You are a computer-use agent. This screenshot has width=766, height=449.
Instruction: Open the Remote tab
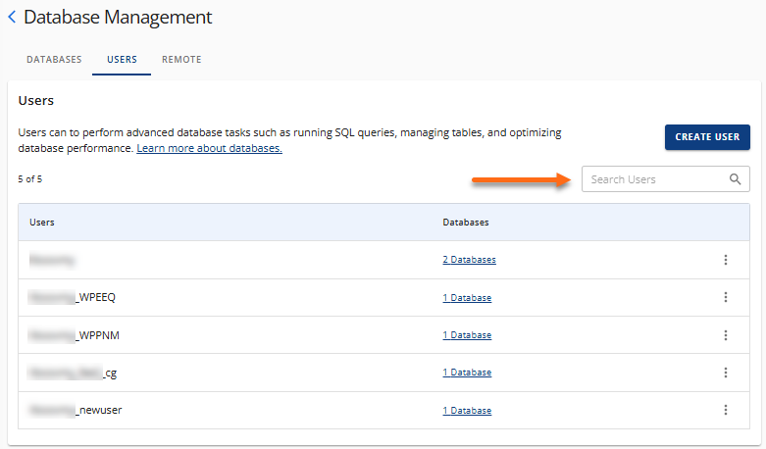181,60
